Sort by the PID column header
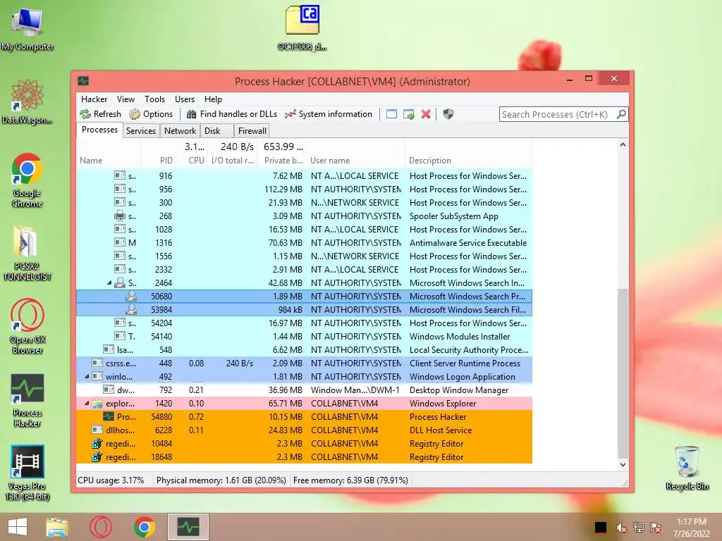The height and width of the screenshot is (541, 722). pos(159,161)
